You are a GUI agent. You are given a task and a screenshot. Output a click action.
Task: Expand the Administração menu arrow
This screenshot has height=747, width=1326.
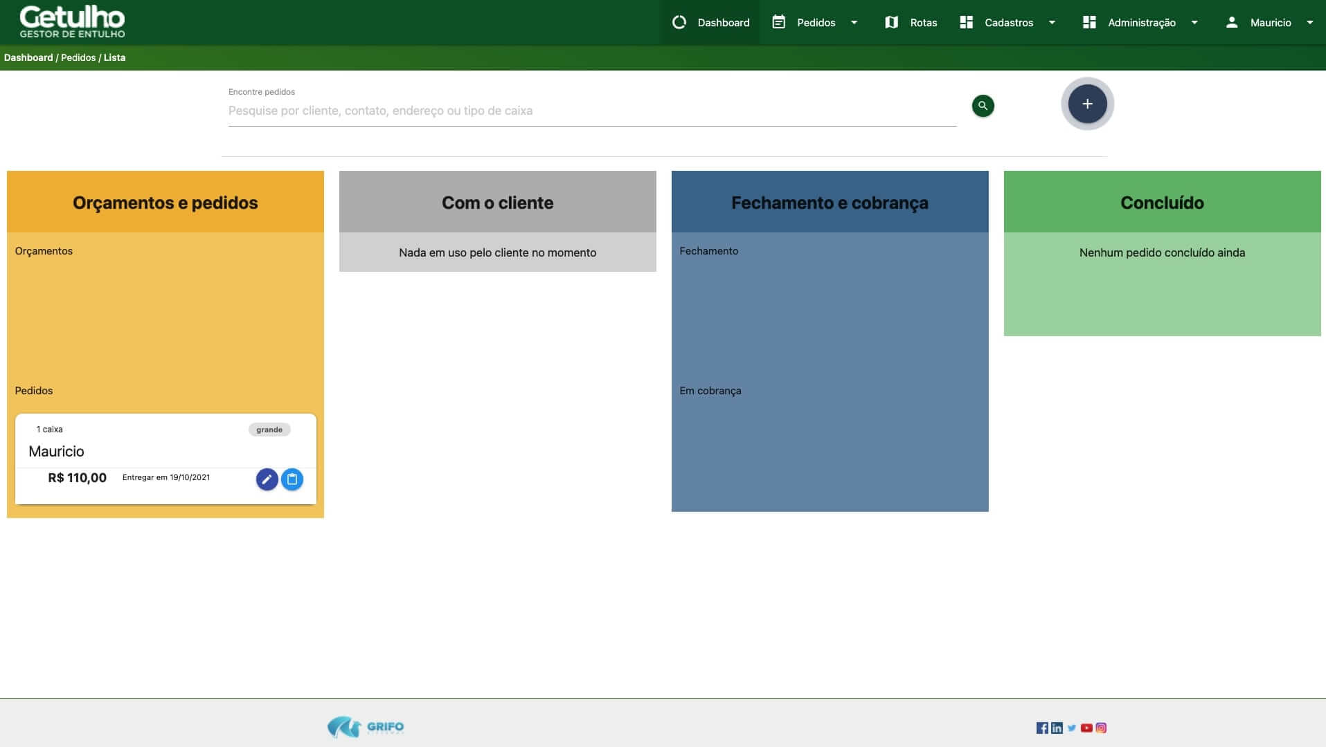click(1194, 22)
